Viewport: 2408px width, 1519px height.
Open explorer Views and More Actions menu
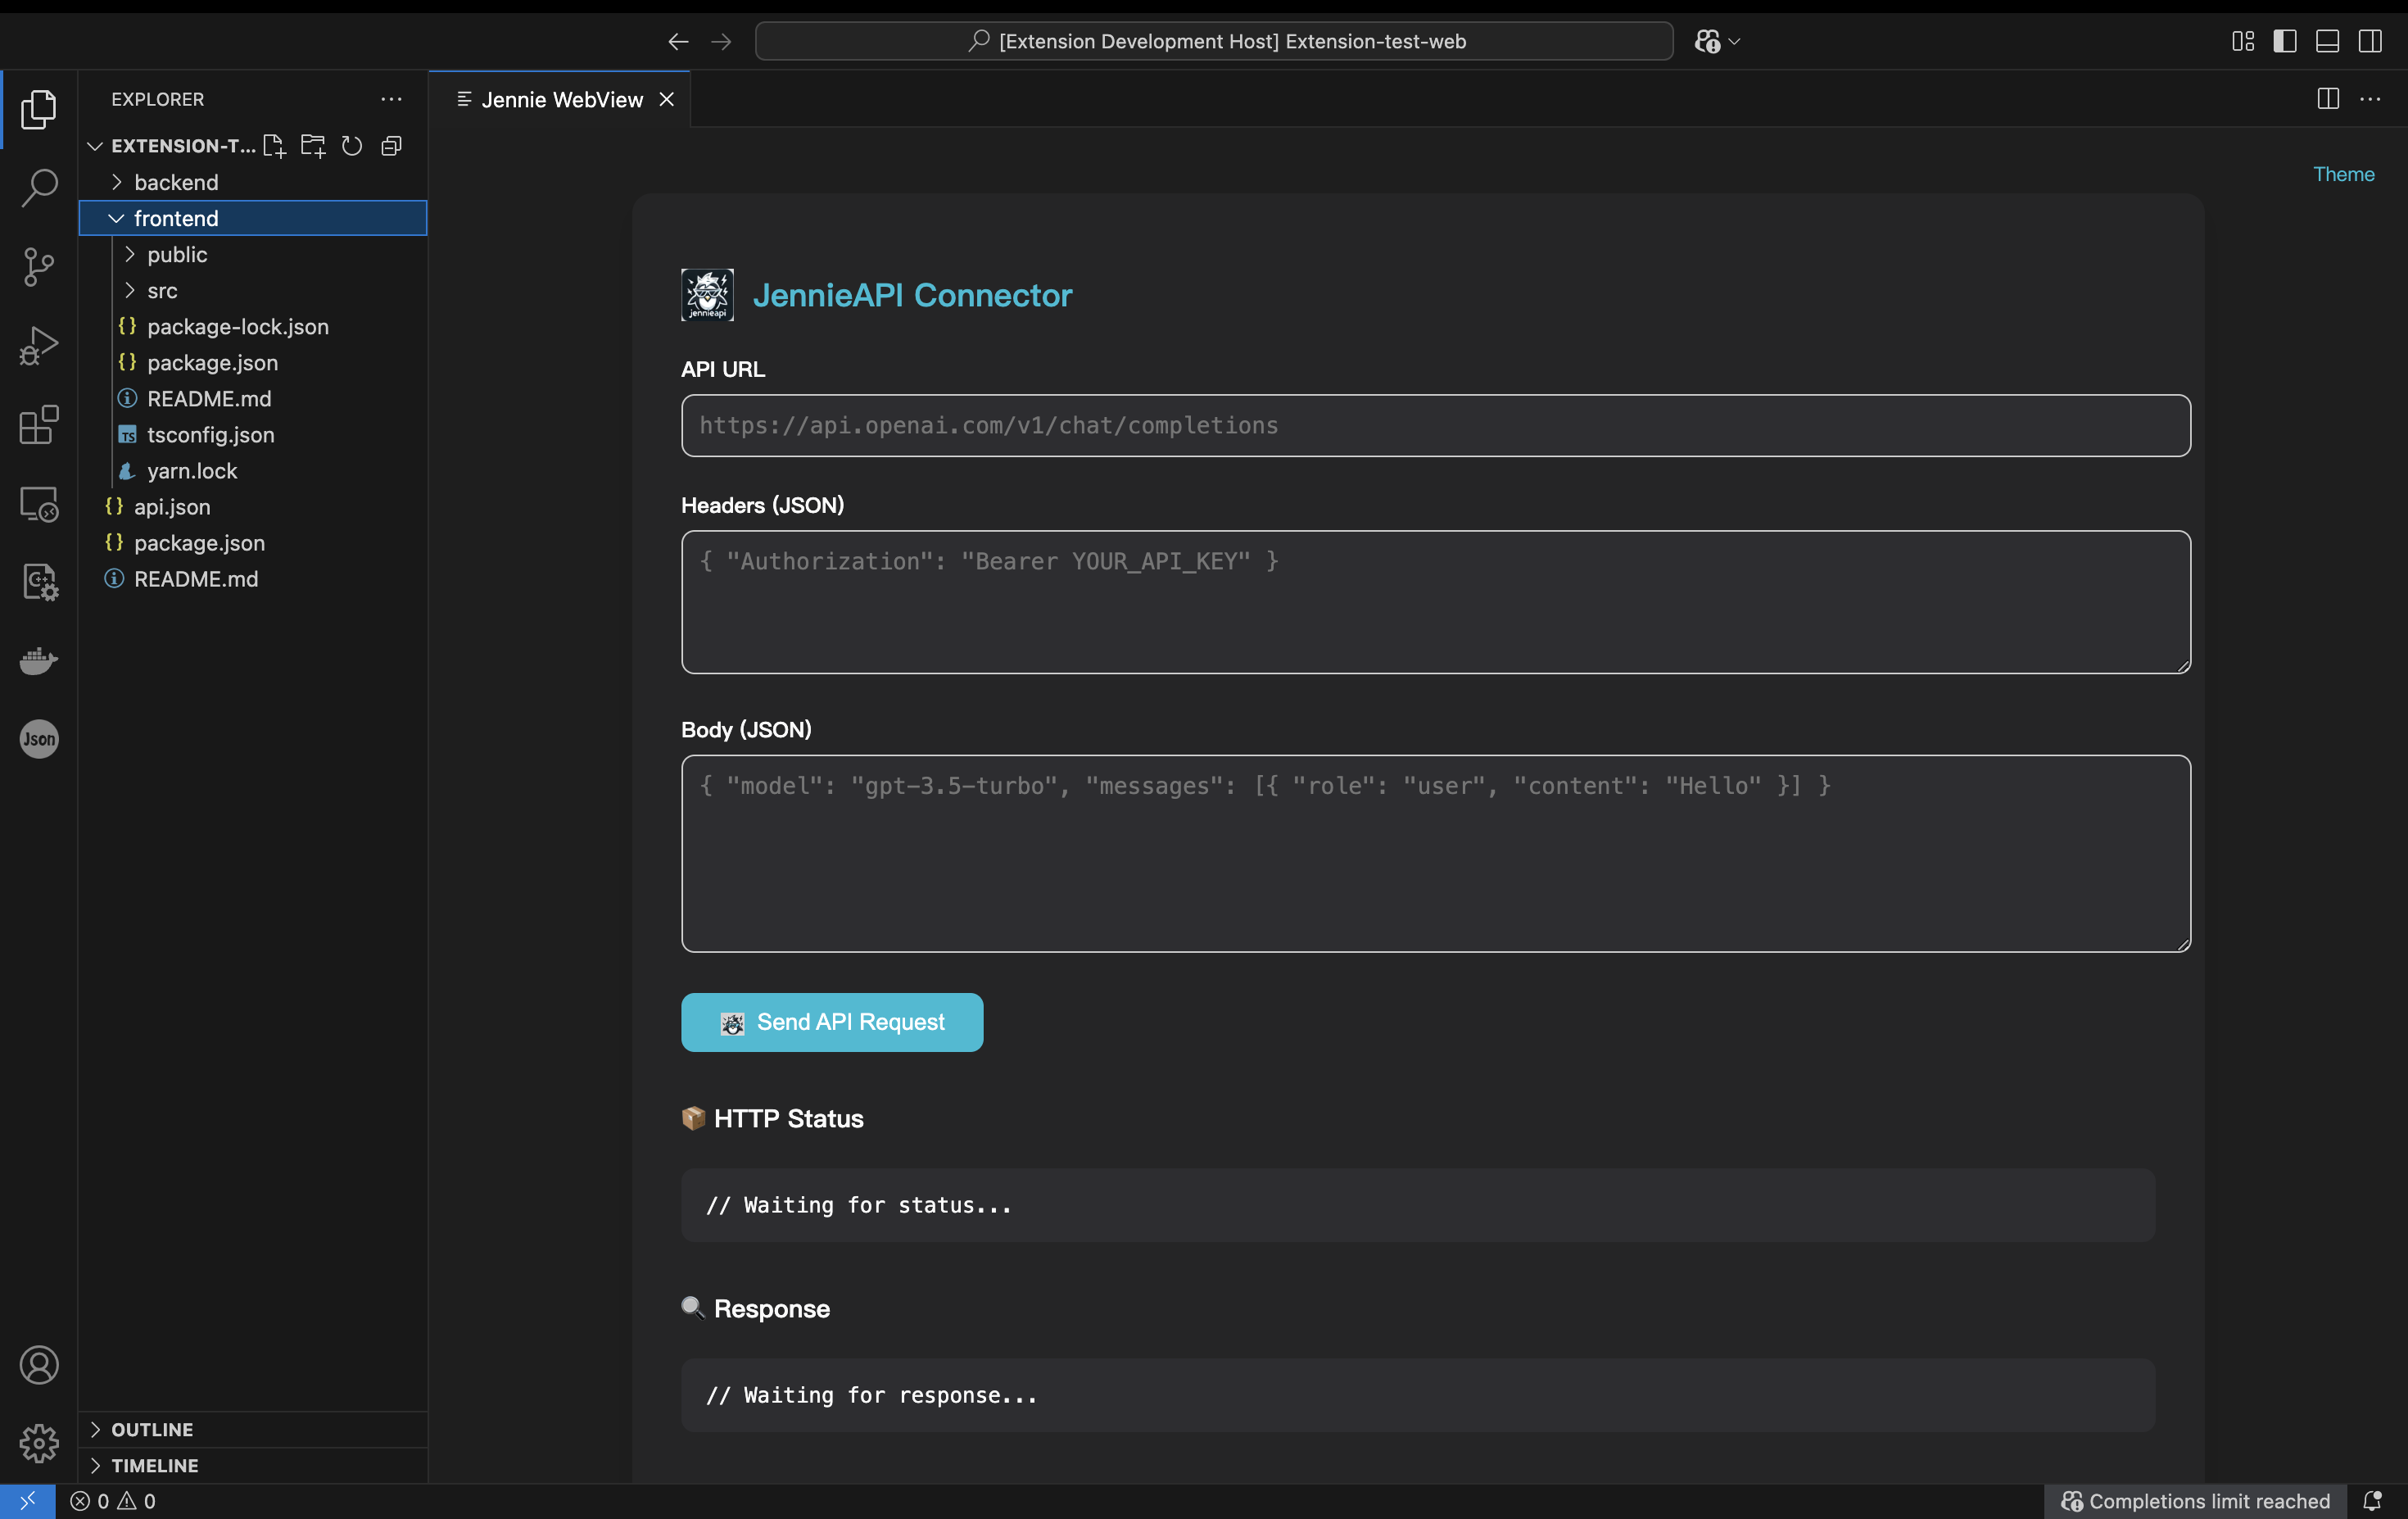click(391, 99)
